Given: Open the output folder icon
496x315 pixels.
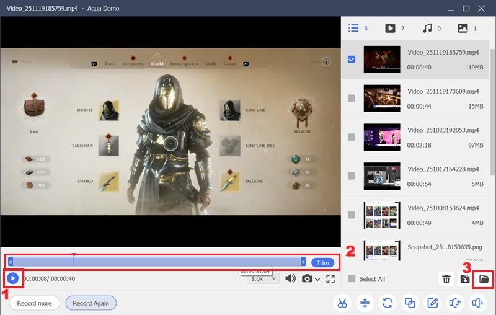Looking at the screenshot, I should tap(484, 279).
